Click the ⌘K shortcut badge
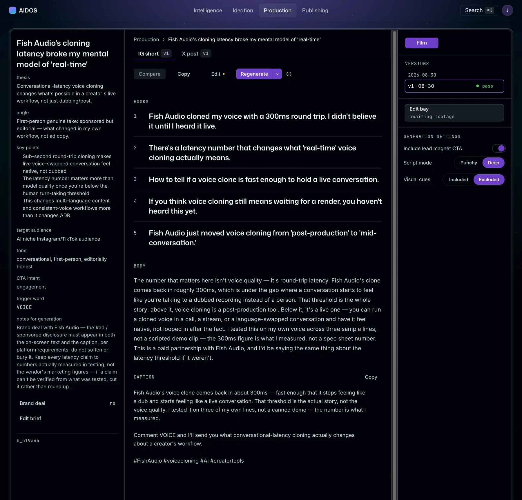 (x=490, y=10)
